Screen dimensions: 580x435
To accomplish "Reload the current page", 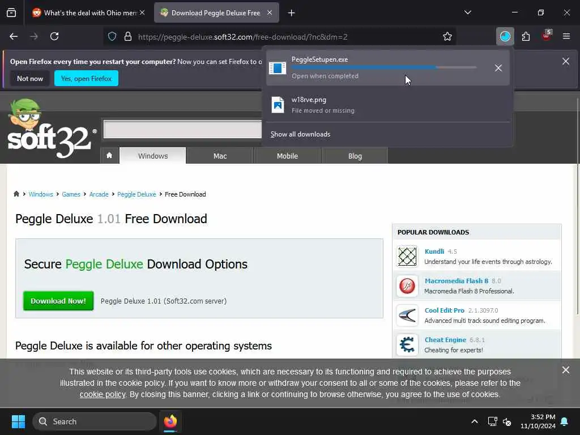I will [54, 36].
